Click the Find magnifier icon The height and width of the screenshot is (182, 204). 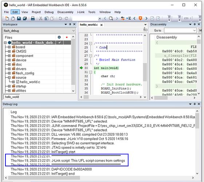tap(111, 18)
